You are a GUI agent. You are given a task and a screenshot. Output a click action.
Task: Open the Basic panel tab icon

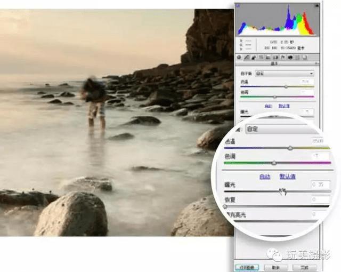pos(239,58)
